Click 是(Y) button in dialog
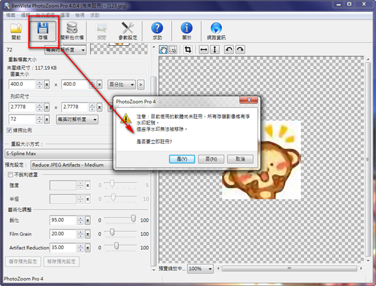Image resolution: width=376 pixels, height=286 pixels. tap(182, 159)
